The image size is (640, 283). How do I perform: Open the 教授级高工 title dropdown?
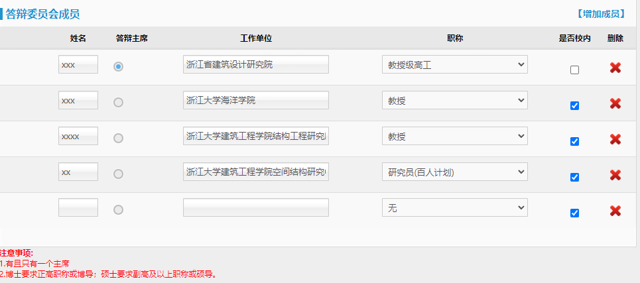(x=455, y=64)
